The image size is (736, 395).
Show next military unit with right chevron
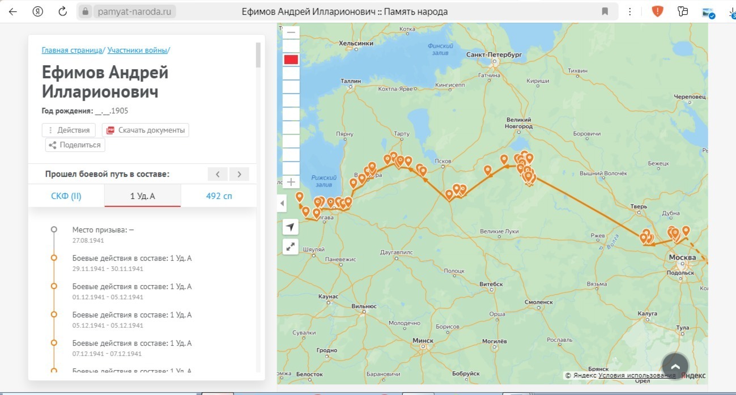[239, 174]
